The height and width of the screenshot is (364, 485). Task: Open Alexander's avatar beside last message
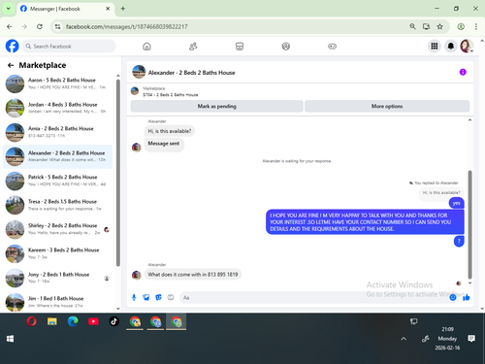137,275
